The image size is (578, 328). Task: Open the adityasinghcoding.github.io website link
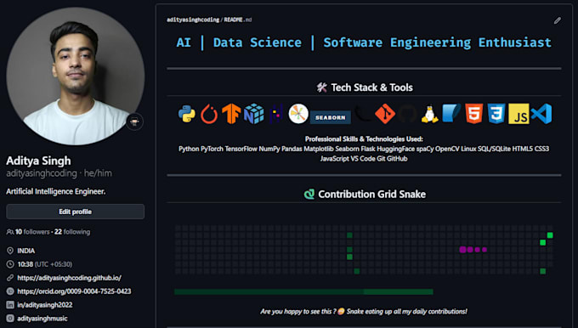(x=70, y=278)
